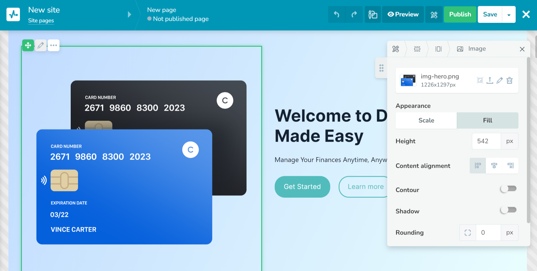Switch to row settings breadcrumb in panel
The width and height of the screenshot is (537, 271).
coord(417,49)
